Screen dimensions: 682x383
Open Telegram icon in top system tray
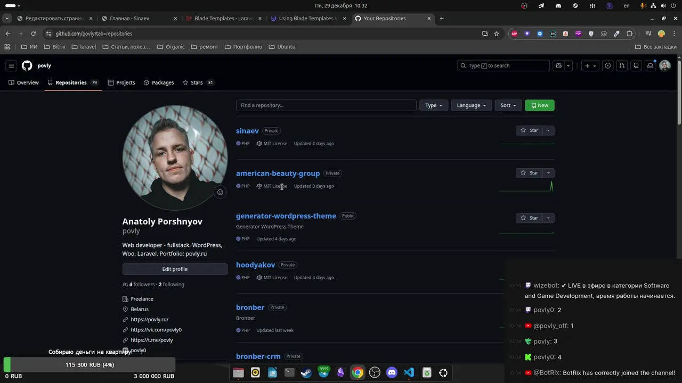click(541, 5)
